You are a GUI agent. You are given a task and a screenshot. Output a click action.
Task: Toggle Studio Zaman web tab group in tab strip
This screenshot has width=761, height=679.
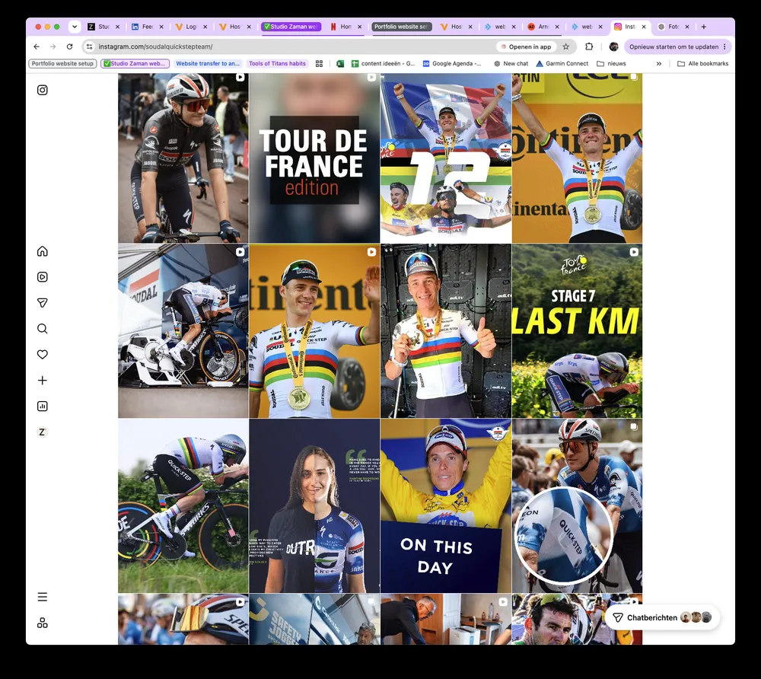pos(291,27)
